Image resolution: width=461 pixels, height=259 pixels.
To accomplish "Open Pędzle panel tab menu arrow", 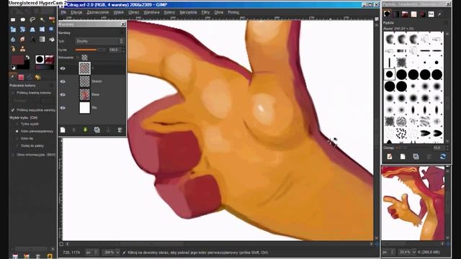I will click(x=446, y=22).
